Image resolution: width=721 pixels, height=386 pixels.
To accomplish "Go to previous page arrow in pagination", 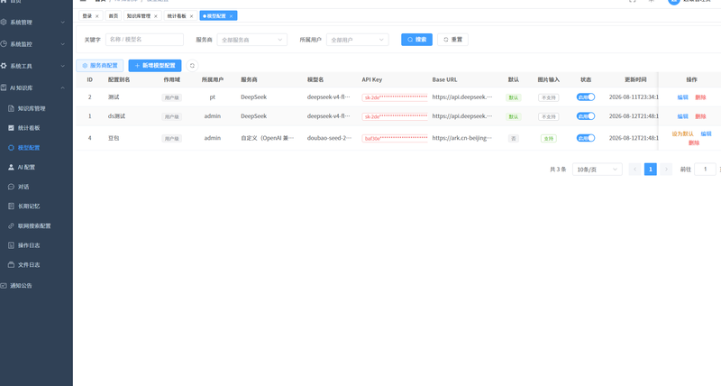I will [x=634, y=170].
